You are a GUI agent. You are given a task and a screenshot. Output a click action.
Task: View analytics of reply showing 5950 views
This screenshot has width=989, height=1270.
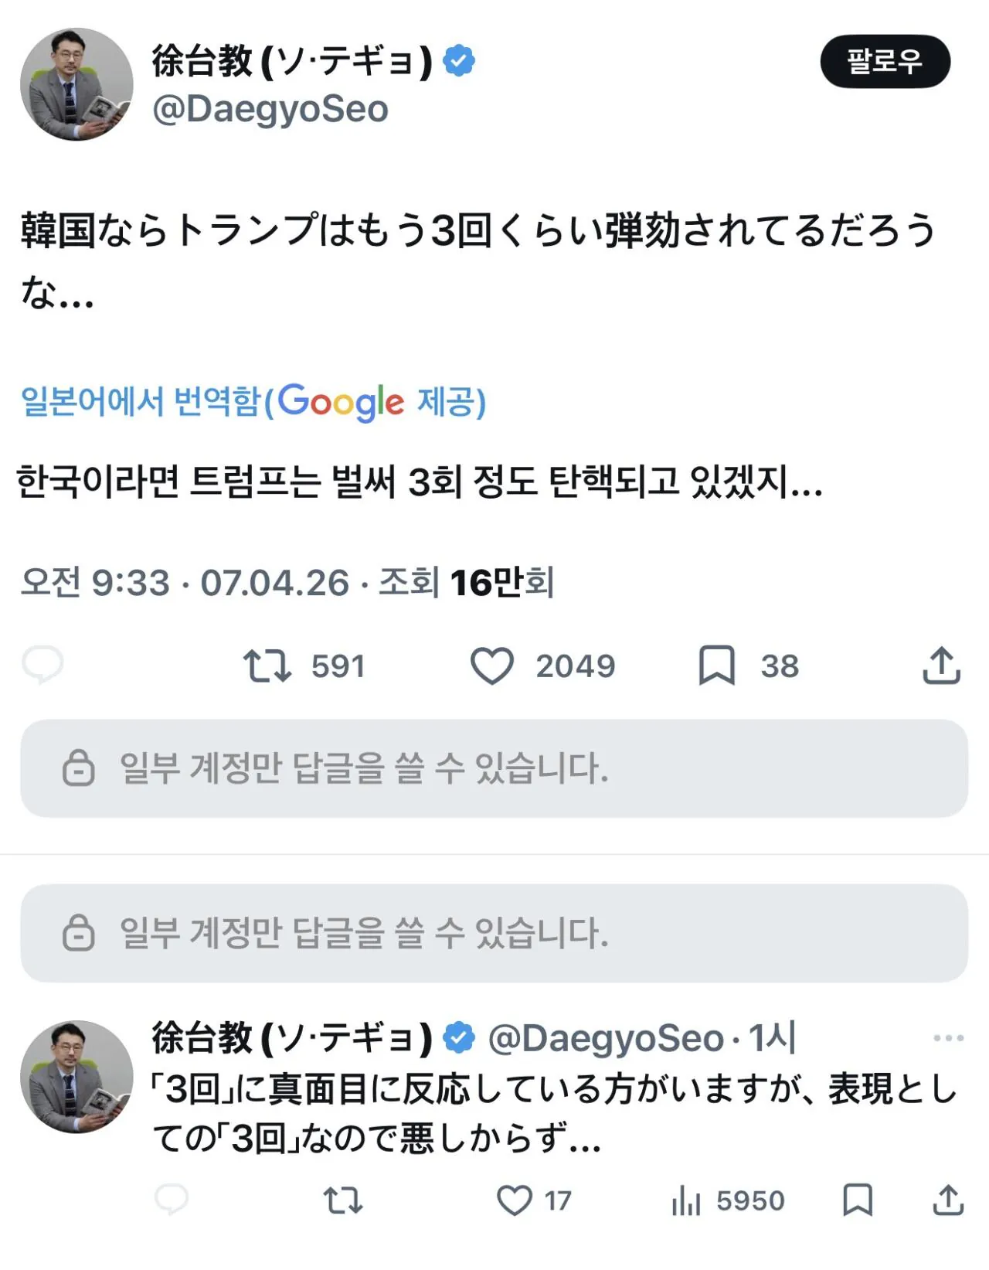pos(686,1200)
